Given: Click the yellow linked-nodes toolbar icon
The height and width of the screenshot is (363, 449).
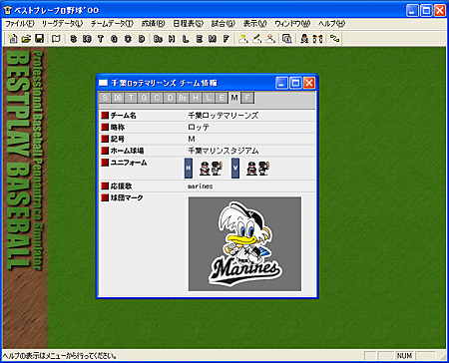Looking at the screenshot, I should [334, 39].
